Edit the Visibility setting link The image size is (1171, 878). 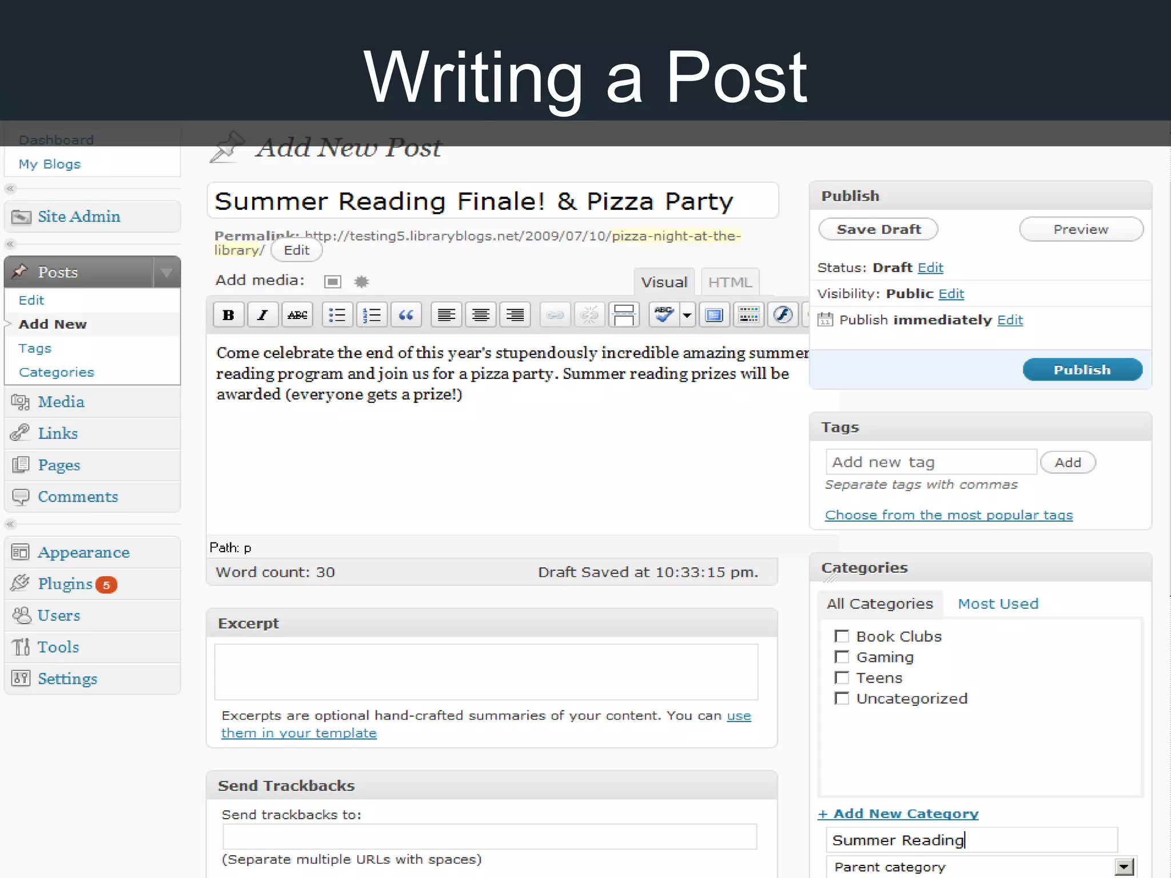point(951,294)
